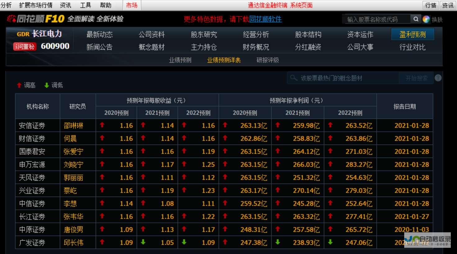
Task: Click the green down arrow beside 1.05
Action: coord(143,242)
